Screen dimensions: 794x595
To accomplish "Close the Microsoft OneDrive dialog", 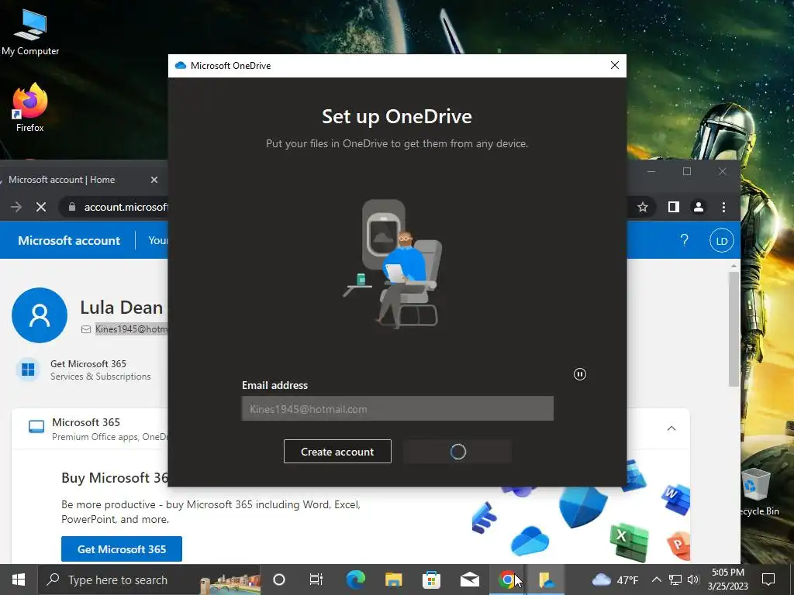I will coord(615,65).
